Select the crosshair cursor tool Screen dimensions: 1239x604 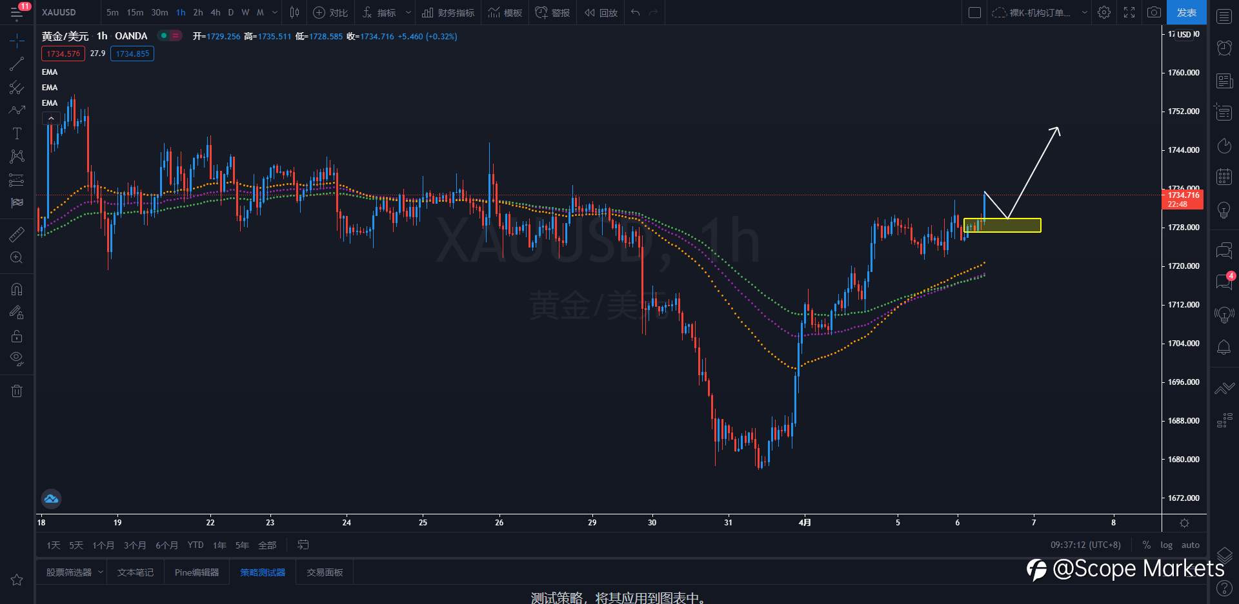[x=17, y=41]
